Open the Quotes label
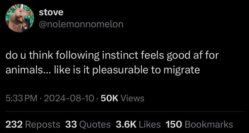The width and height of the screenshot is (249, 133). tap(94, 124)
